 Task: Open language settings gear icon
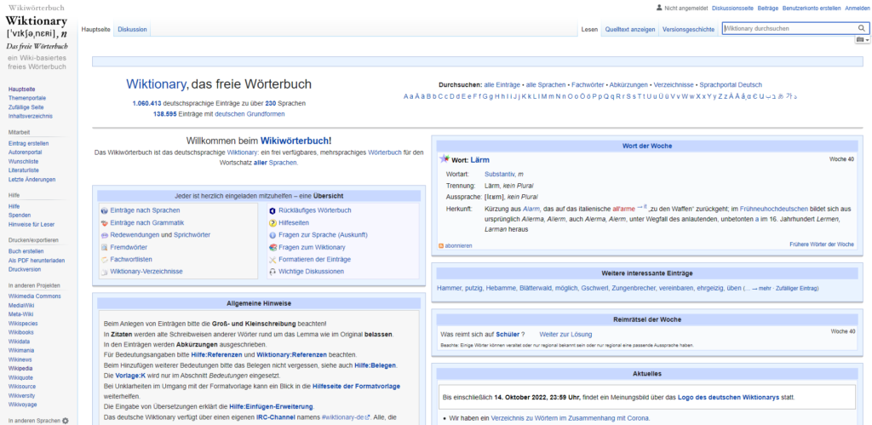click(x=66, y=421)
